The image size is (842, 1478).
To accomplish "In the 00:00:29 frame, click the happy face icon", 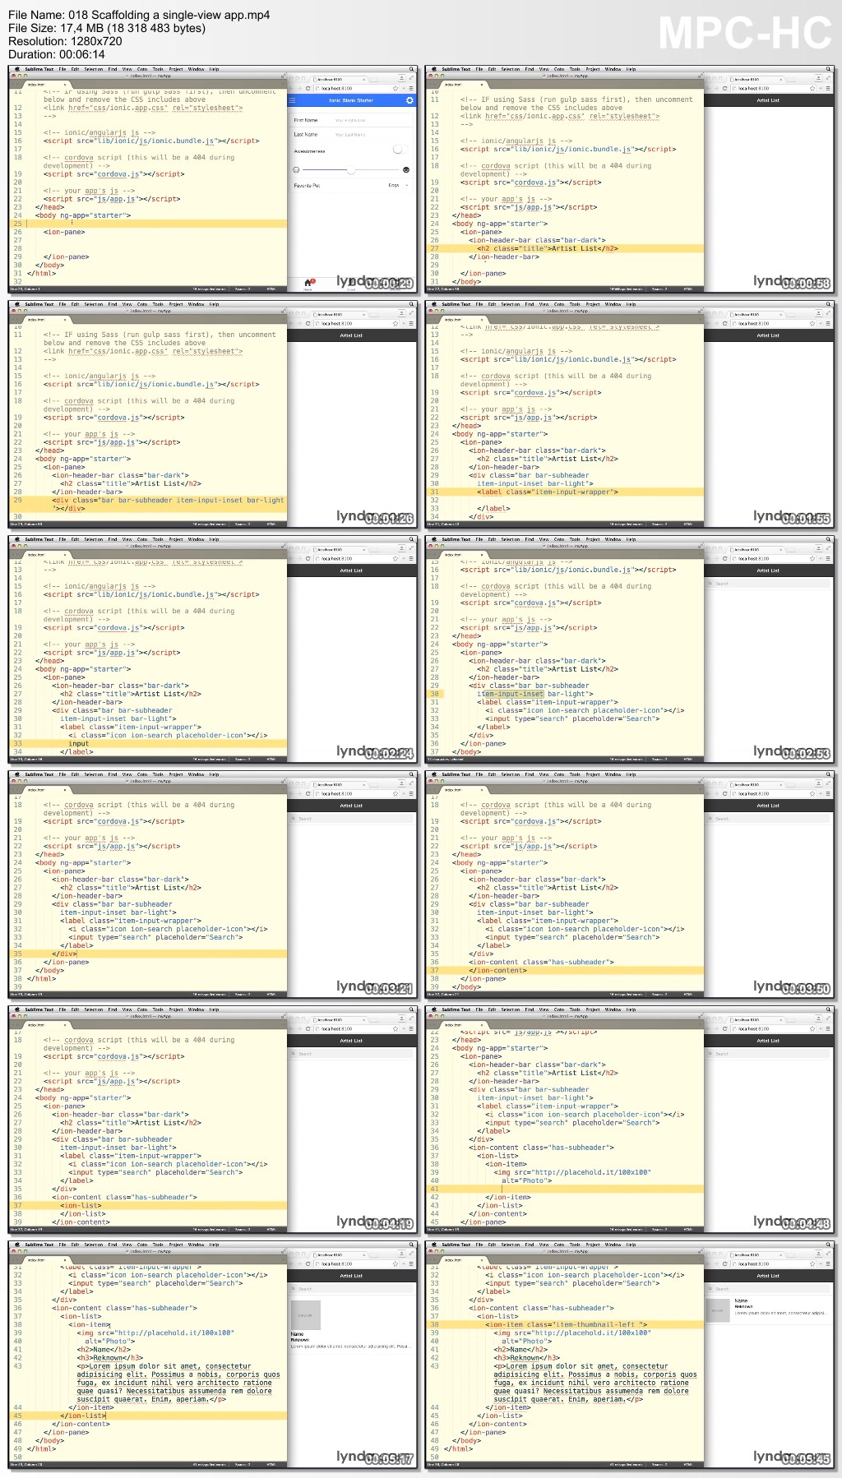I will 406,170.
